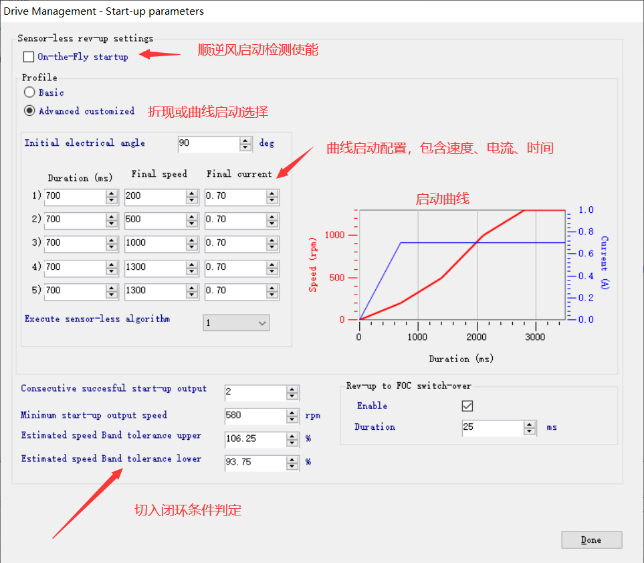Click the Consecutive succesful start-up output field
The height and width of the screenshot is (563, 644).
[255, 392]
